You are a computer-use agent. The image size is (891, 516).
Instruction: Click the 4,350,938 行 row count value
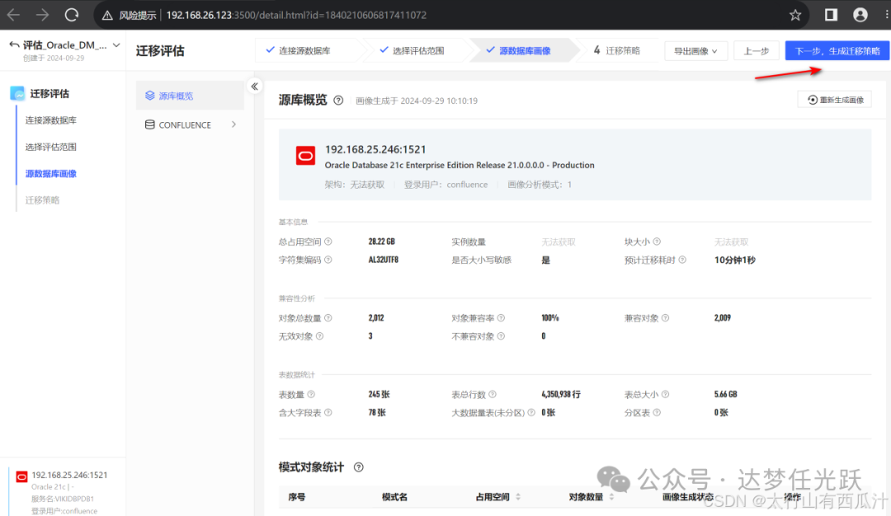tap(561, 394)
